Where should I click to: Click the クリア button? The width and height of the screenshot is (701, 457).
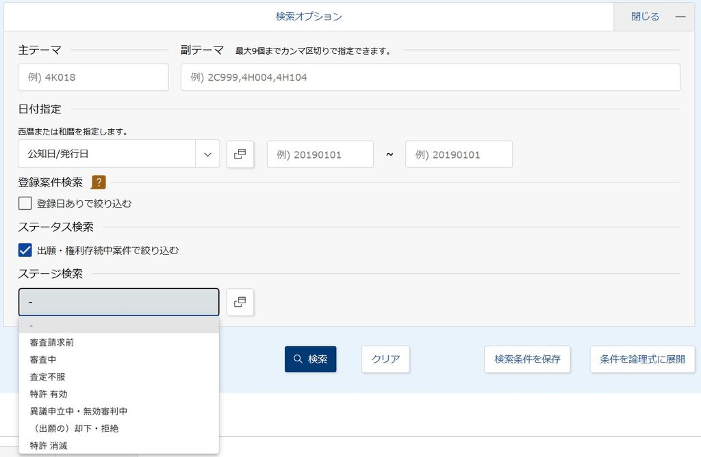click(385, 359)
